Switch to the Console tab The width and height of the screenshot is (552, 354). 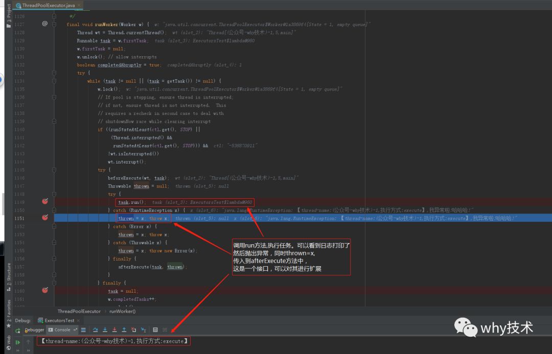coord(59,329)
